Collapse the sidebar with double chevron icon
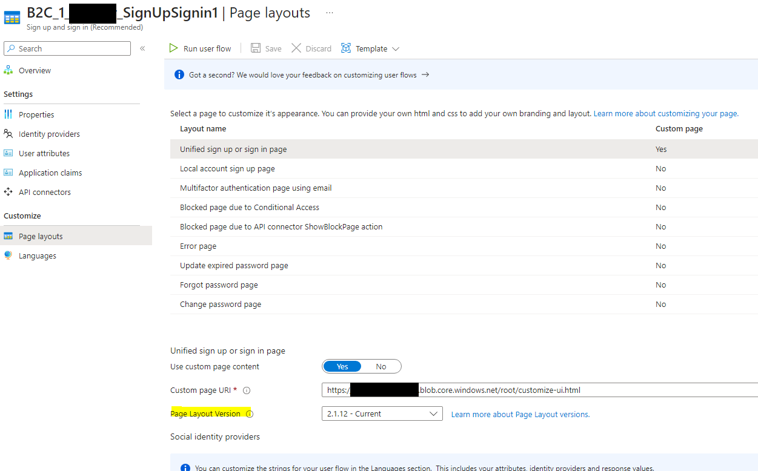 142,48
